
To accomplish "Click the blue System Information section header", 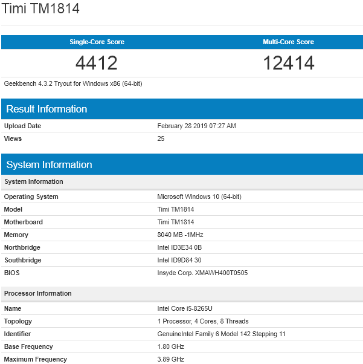I will tap(49, 164).
